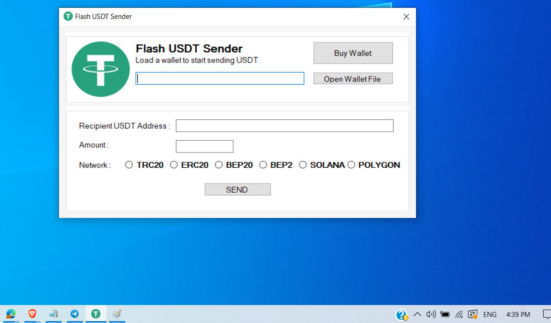The image size is (551, 323).
Task: Click the tray icon left of ENG
Action: point(473,314)
